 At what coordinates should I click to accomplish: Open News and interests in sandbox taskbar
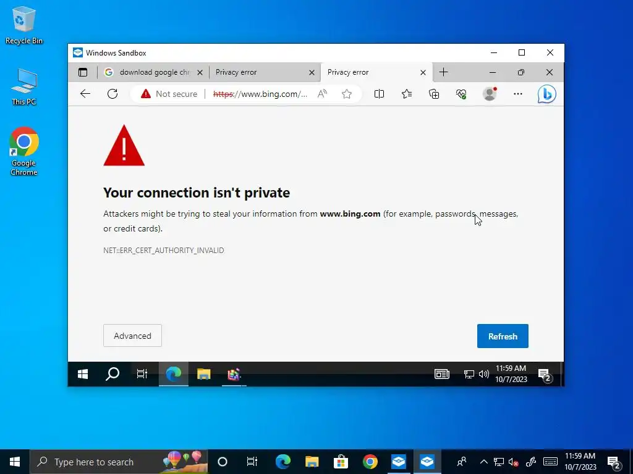point(442,375)
